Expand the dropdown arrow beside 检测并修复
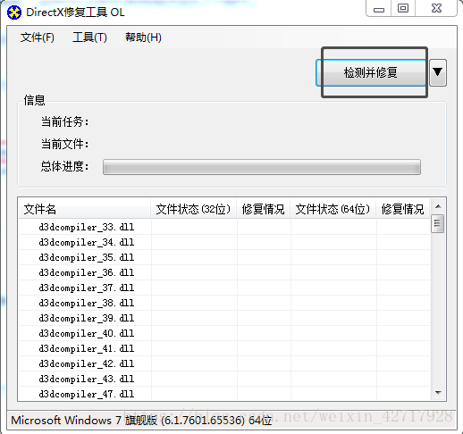Screen dimensions: 463x434 [x=438, y=72]
